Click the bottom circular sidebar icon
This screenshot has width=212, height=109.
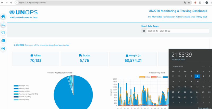[3, 49]
